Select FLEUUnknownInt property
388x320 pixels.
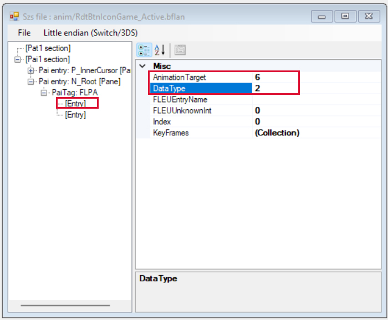point(201,110)
